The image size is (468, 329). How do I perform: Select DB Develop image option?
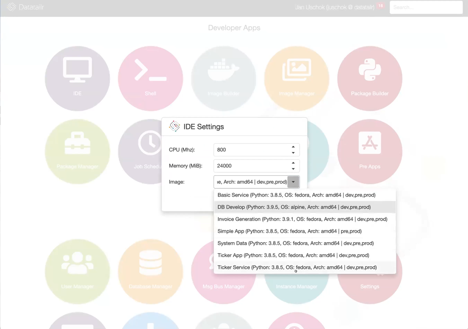pyautogui.click(x=305, y=207)
